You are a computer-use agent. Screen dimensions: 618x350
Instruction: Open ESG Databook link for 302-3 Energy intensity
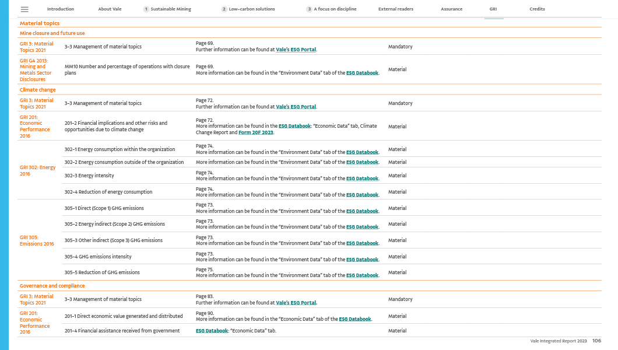tap(362, 178)
